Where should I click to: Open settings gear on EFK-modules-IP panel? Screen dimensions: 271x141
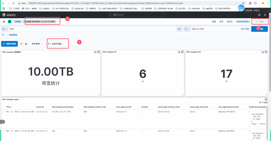coord(182,52)
